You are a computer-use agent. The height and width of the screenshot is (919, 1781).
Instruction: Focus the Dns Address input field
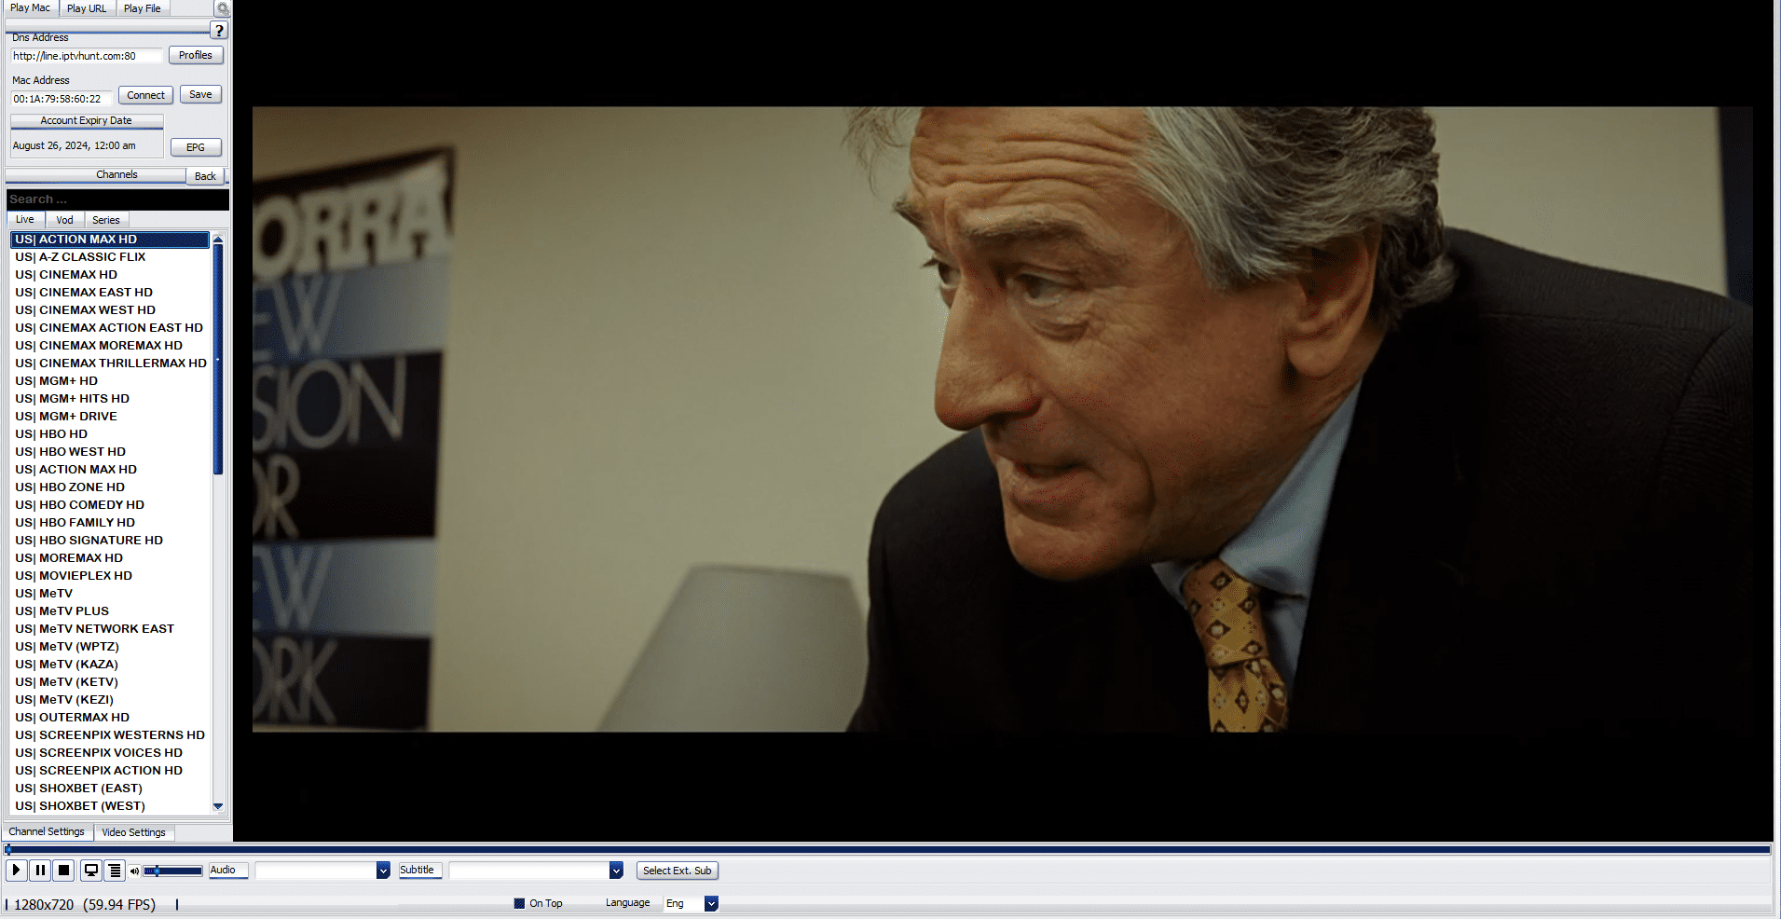tap(87, 56)
